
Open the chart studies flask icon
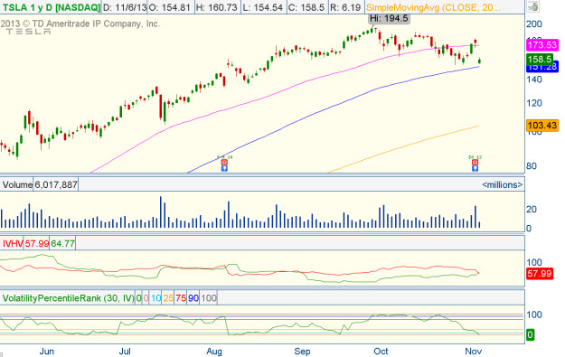[533, 6]
